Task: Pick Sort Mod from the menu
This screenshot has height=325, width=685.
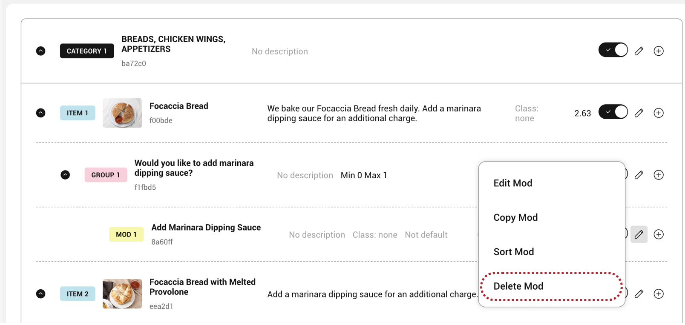Action: (x=514, y=252)
